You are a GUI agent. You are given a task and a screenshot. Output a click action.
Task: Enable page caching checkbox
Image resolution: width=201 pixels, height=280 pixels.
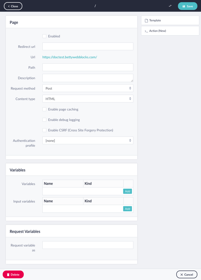click(x=44, y=109)
